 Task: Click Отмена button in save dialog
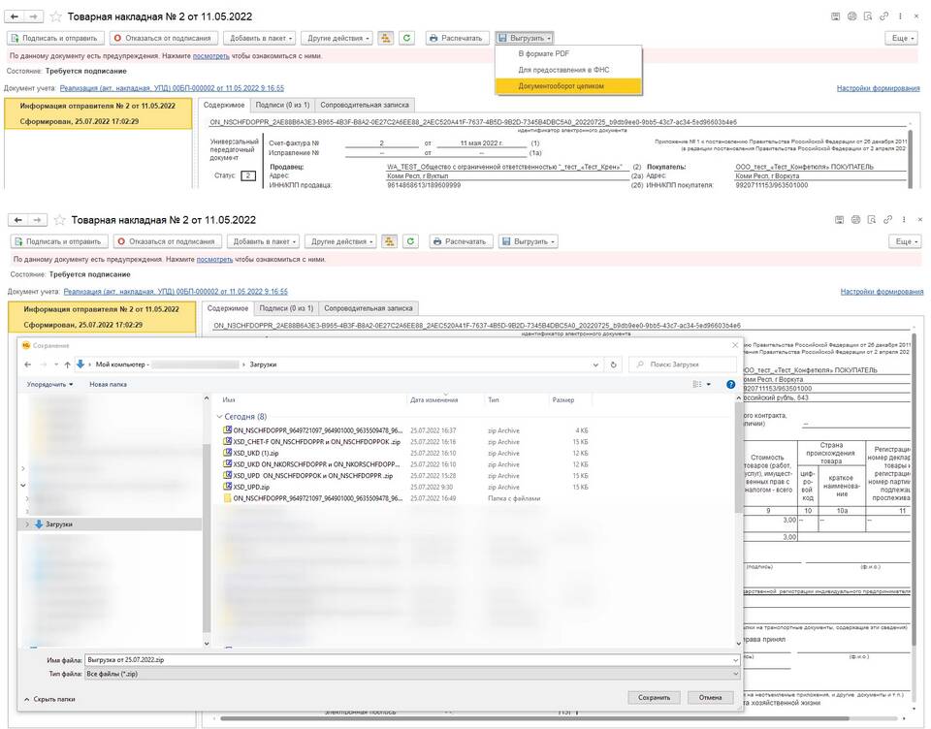pos(710,698)
